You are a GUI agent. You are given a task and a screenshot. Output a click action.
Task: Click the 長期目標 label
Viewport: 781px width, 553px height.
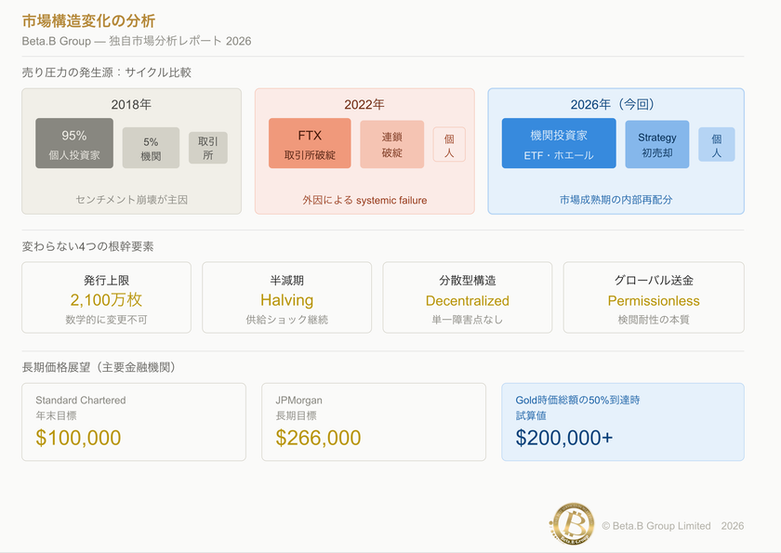pos(296,415)
